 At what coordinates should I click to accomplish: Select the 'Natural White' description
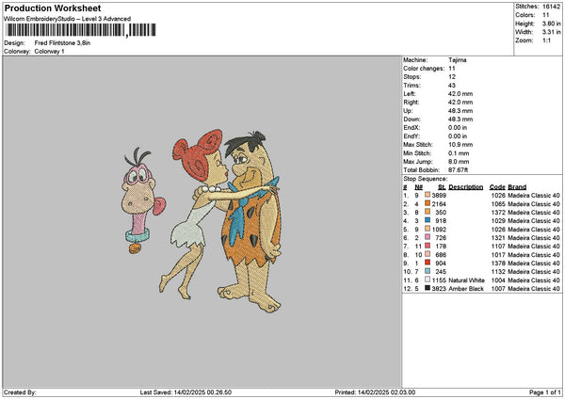coord(467,280)
